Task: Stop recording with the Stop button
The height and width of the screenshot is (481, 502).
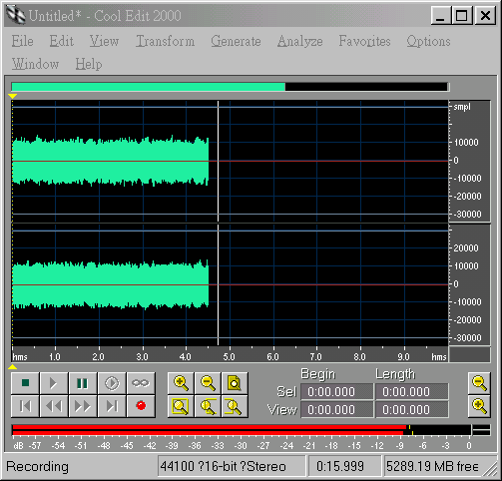Action: click(x=25, y=383)
